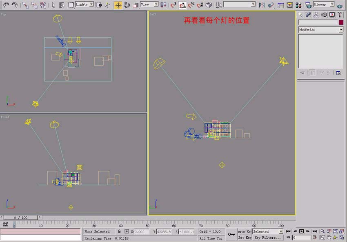Switch to the Hierarchy panel tab
This screenshot has height=242, width=347.
point(316,15)
